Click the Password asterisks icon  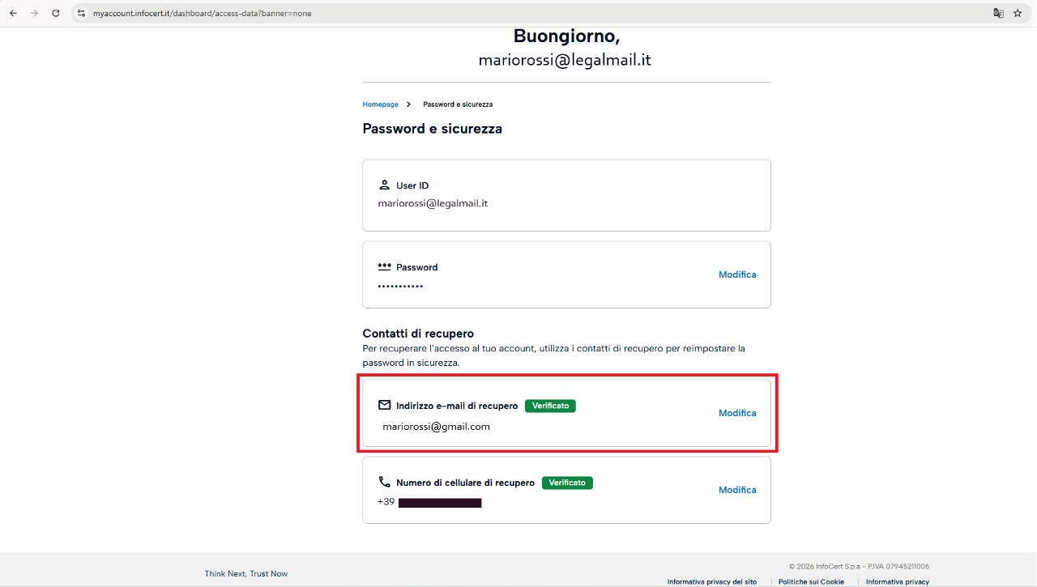coord(385,266)
